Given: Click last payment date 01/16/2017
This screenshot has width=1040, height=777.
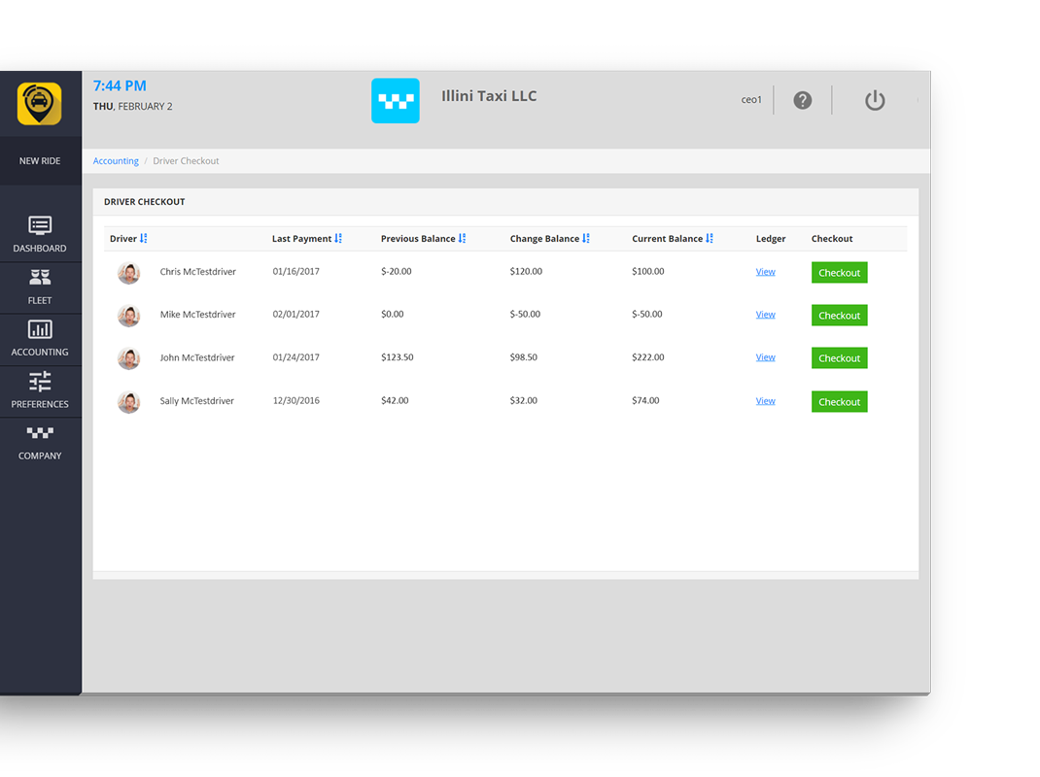Looking at the screenshot, I should click(295, 272).
